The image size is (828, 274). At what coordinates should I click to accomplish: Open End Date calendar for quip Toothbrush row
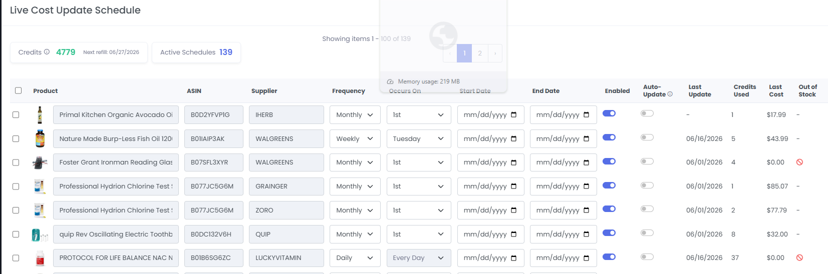coord(586,234)
